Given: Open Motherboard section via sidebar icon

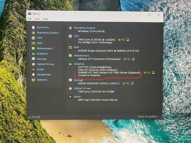Looking at the screenshot, I should point(33,48).
